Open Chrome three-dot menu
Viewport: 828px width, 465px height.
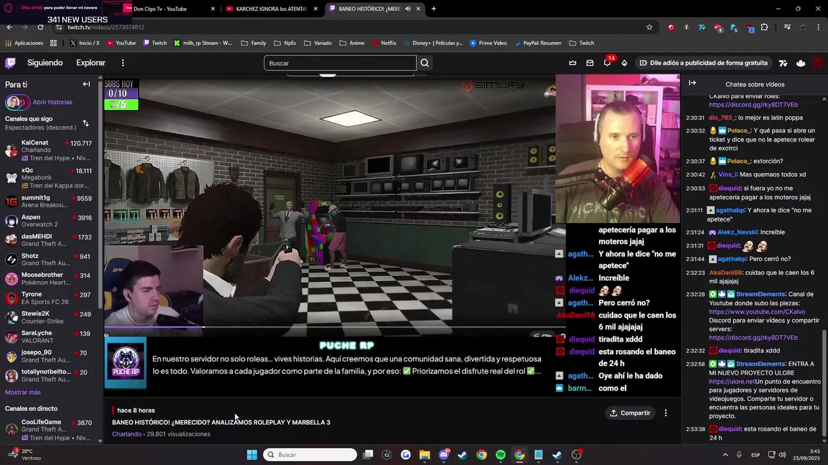(819, 27)
